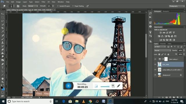
Task: Open the layer blend mode Normal dropdown
Action: tap(162, 51)
